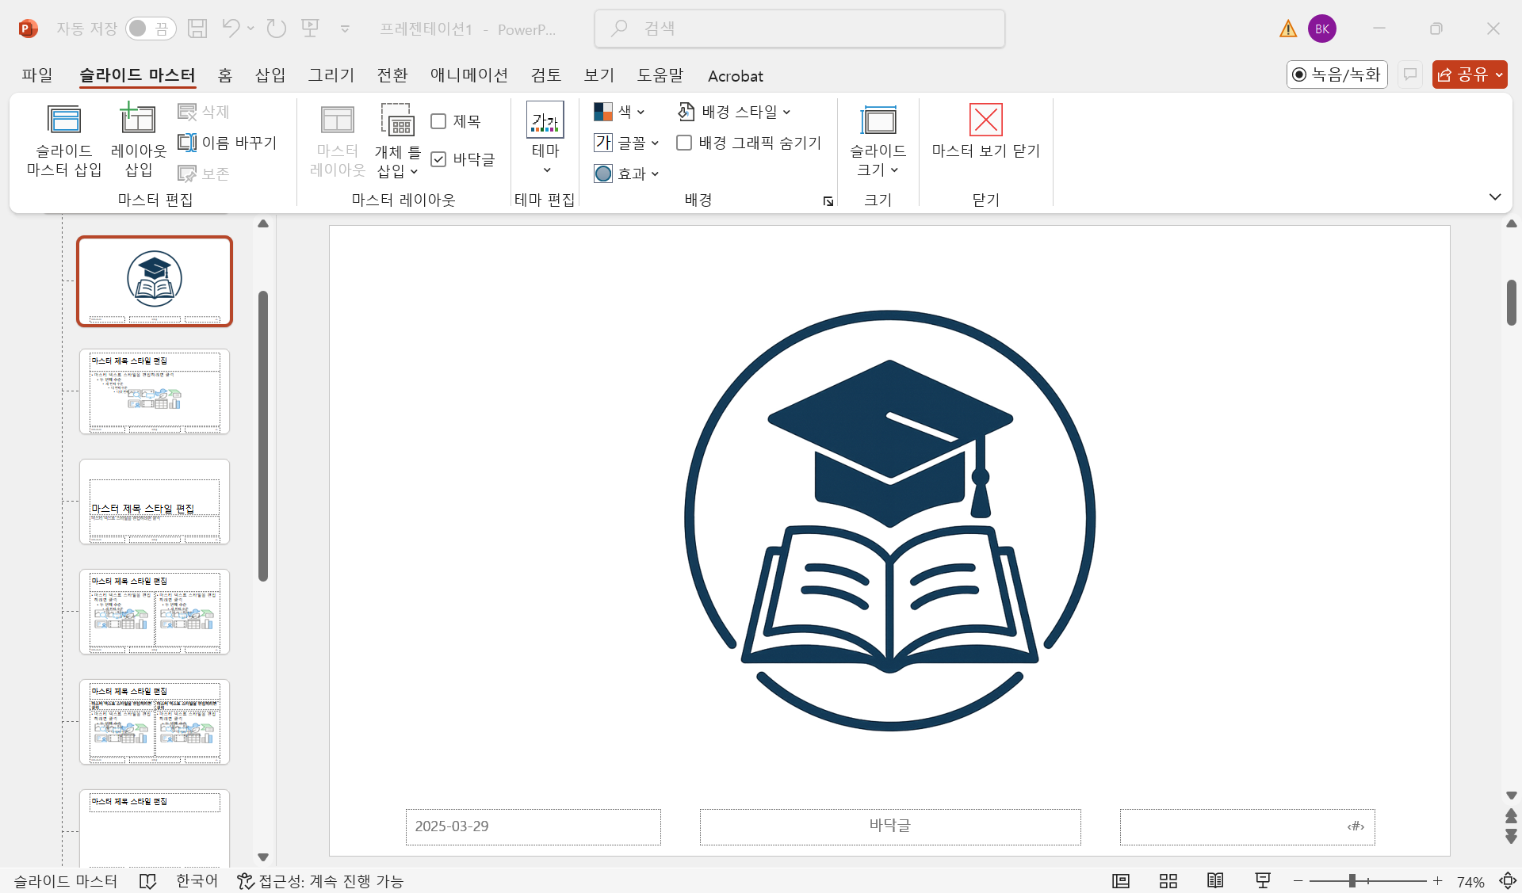
Task: Click the Rename (이름 바꾸기) icon
Action: tap(187, 143)
